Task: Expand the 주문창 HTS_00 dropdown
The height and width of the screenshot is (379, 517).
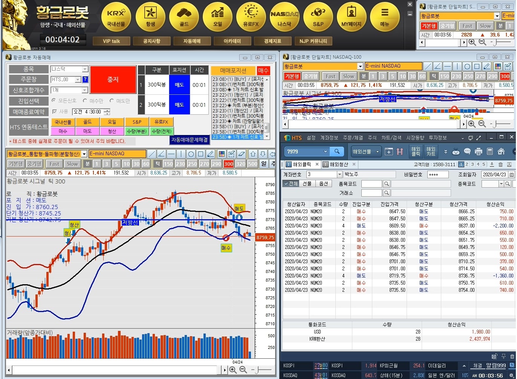Action: pyautogui.click(x=78, y=80)
